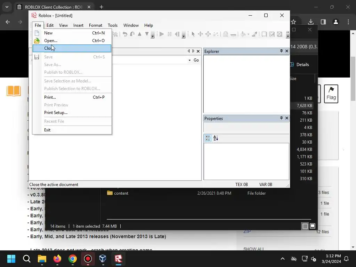Open Windows Start menu
The image size is (356, 267).
[x=11, y=259]
